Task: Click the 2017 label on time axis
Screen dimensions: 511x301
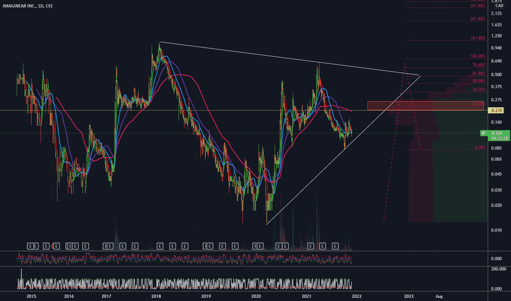Action: (106, 296)
